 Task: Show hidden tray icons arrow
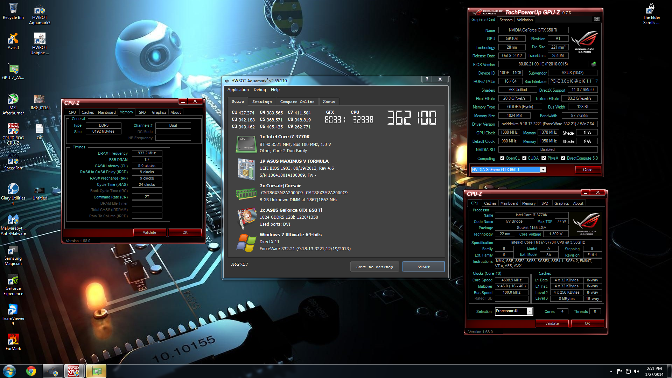(611, 371)
